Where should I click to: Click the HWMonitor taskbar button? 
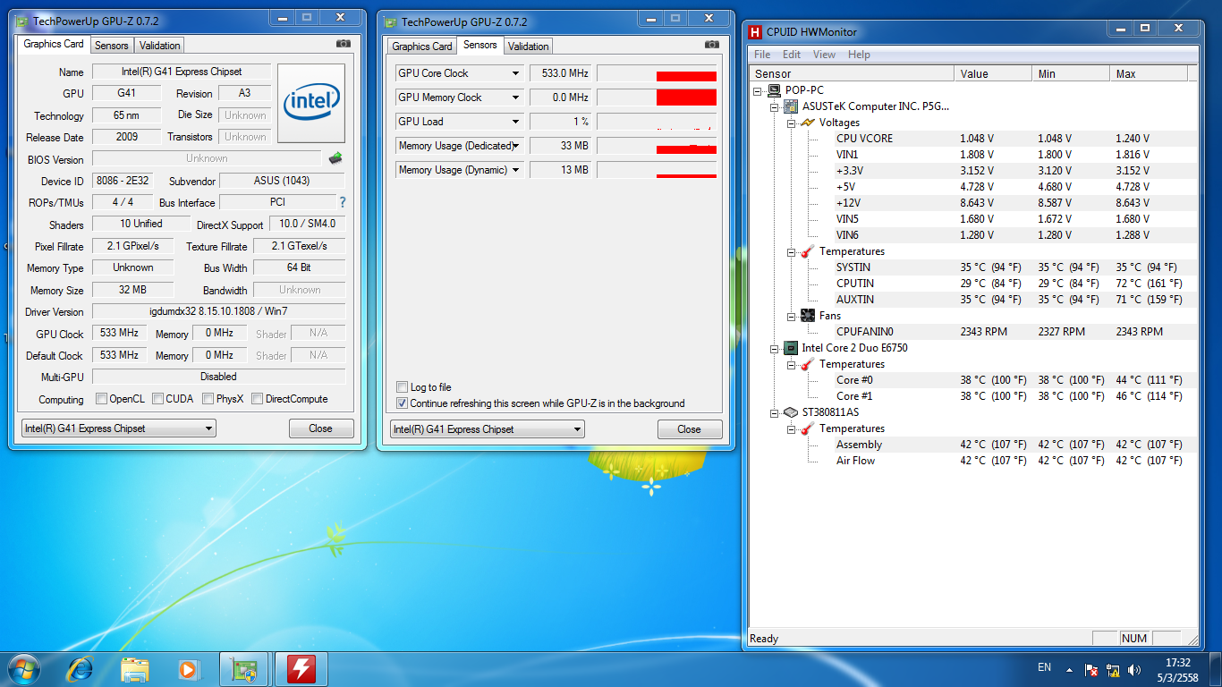click(301, 669)
